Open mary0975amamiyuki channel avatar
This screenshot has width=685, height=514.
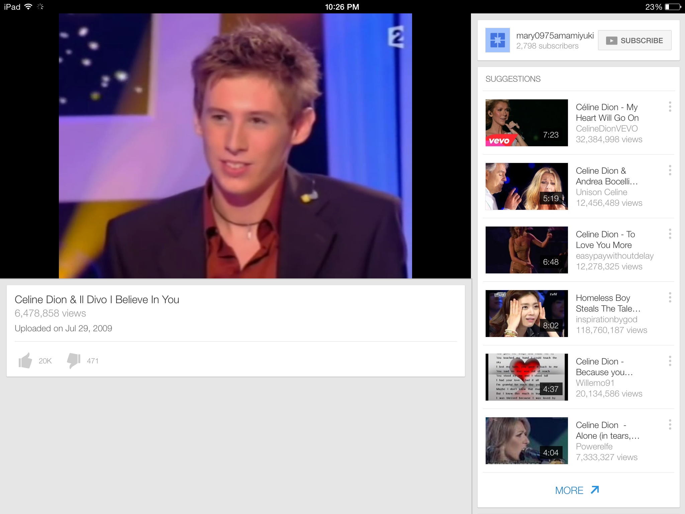point(498,40)
